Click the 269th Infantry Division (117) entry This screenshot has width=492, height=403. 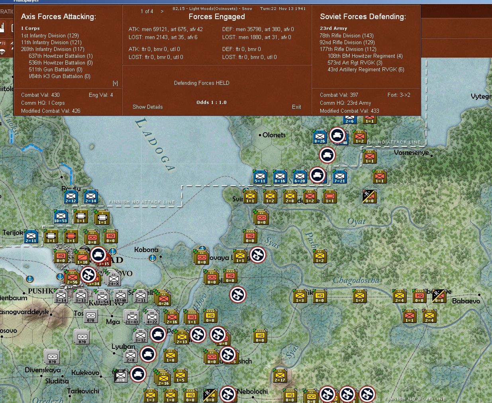[53, 49]
